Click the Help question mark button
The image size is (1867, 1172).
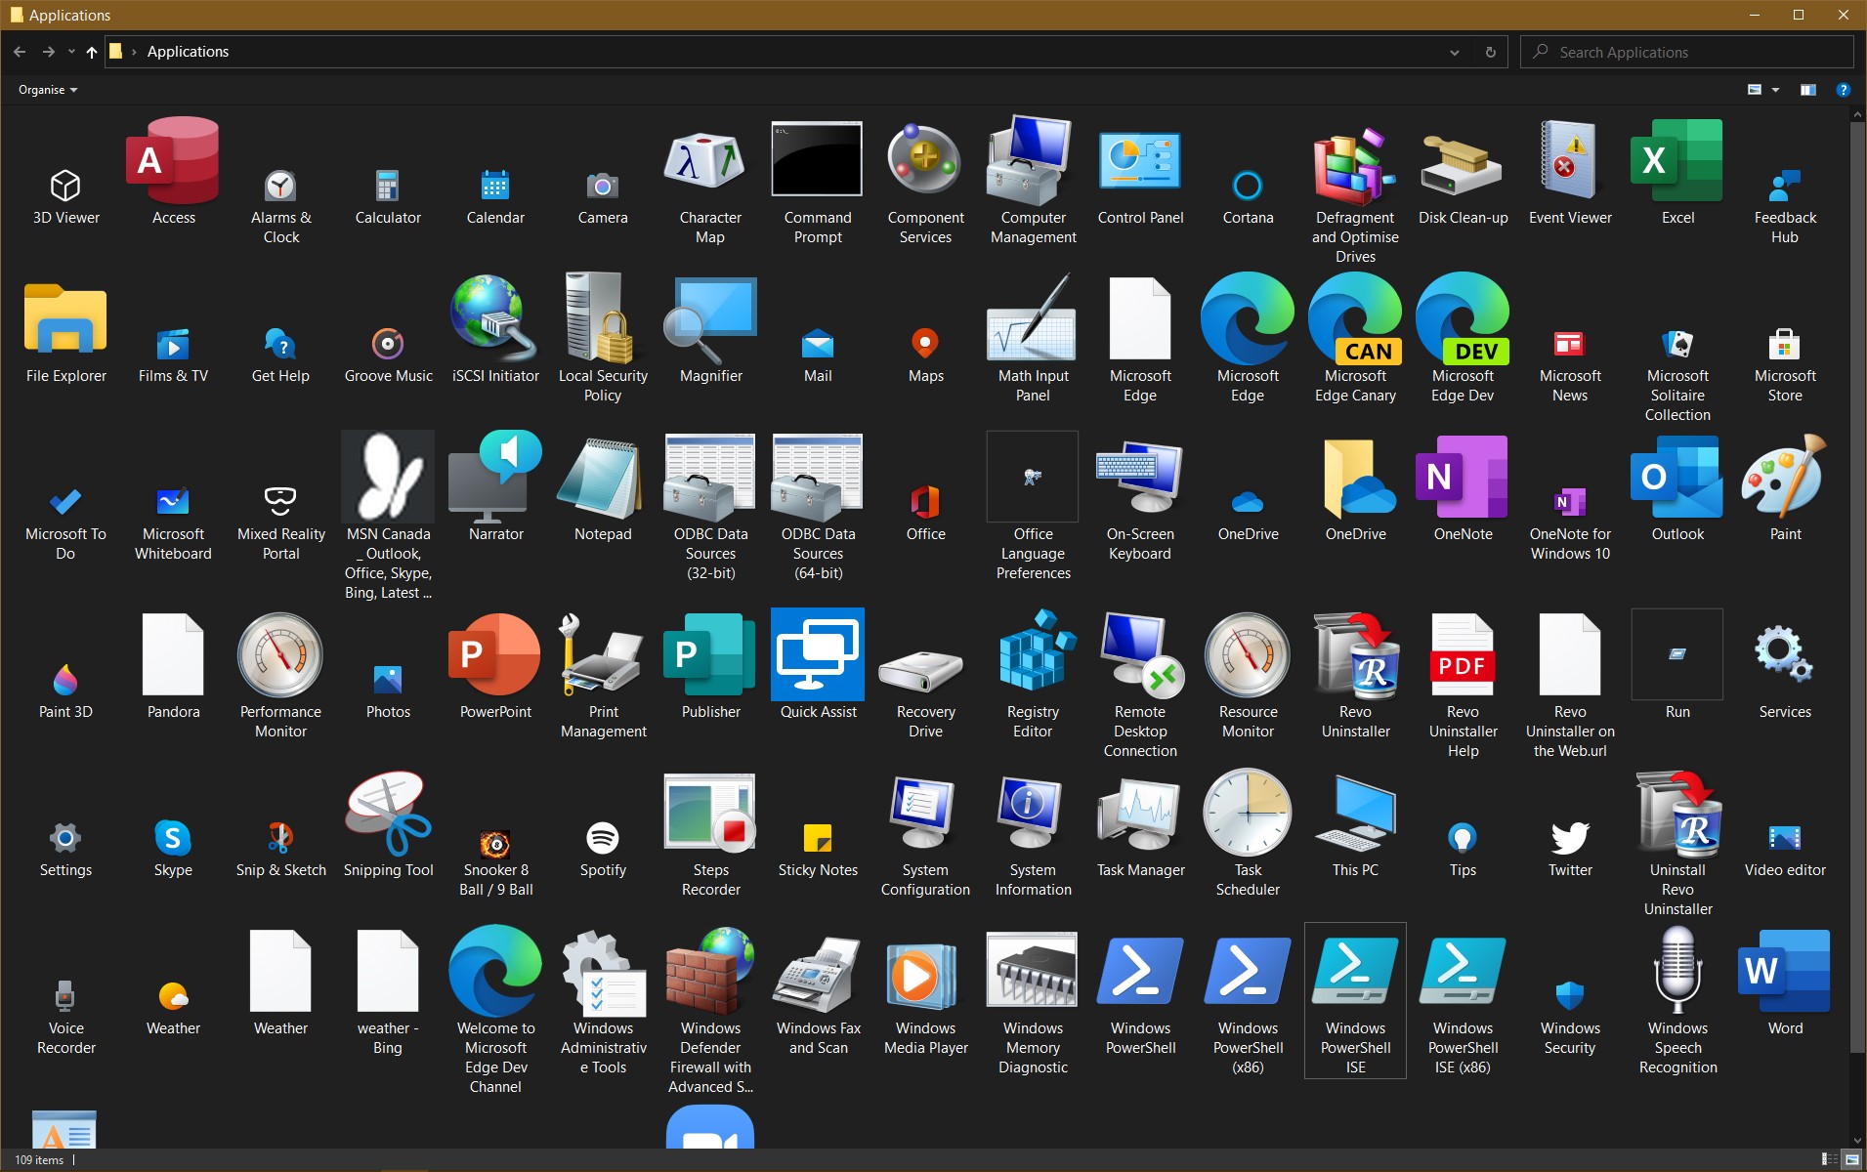click(x=1843, y=90)
